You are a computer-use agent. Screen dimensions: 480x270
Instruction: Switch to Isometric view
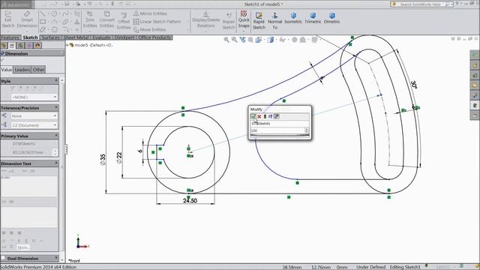[x=293, y=18]
